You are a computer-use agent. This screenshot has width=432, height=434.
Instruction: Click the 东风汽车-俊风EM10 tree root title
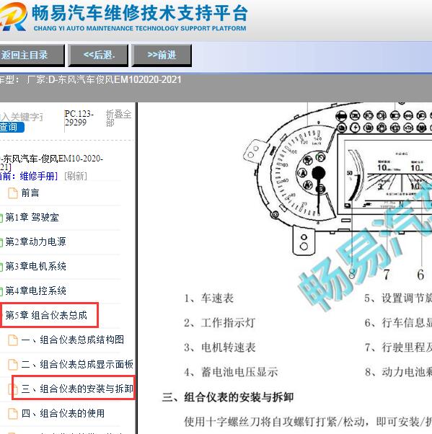pos(51,163)
